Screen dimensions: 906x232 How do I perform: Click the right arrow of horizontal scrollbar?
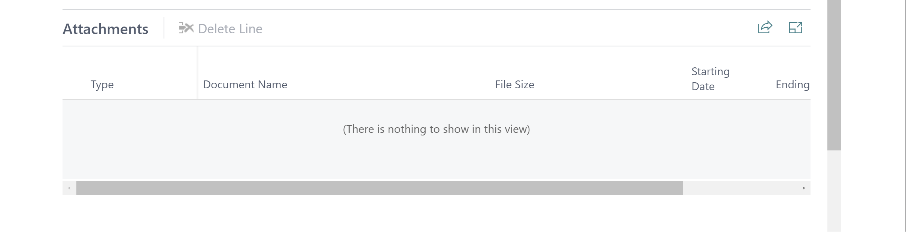[803, 188]
